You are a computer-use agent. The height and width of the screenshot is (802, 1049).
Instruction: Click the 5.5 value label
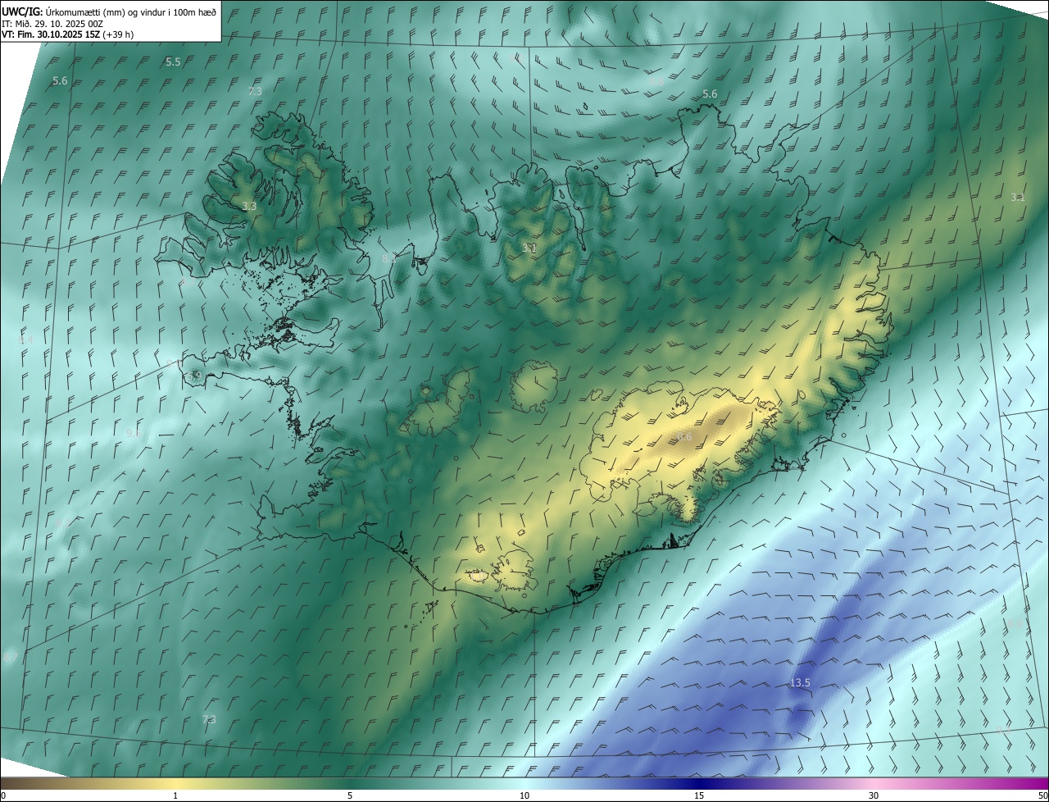point(173,62)
